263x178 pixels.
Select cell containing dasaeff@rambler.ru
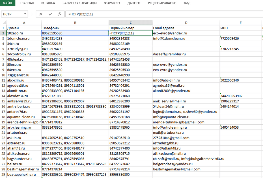pos(186,54)
